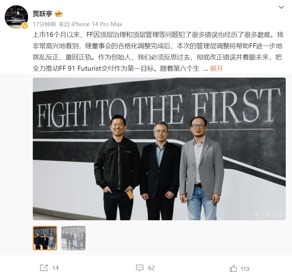Click the orange verified V badge
The width and height of the screenshot is (292, 275).
25,26
